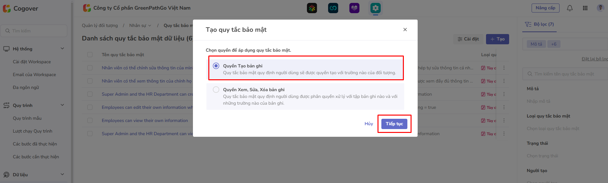Collapse the Quy trình sidebar section
This screenshot has height=183, width=608.
(x=62, y=105)
